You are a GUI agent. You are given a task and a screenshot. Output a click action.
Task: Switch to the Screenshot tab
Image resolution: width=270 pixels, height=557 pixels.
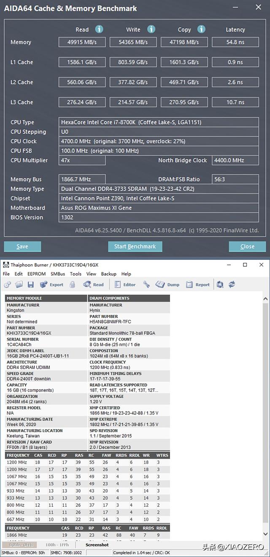pyautogui.click(x=97, y=545)
